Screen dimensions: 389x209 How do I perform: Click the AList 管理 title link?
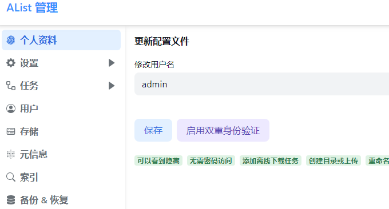click(32, 7)
